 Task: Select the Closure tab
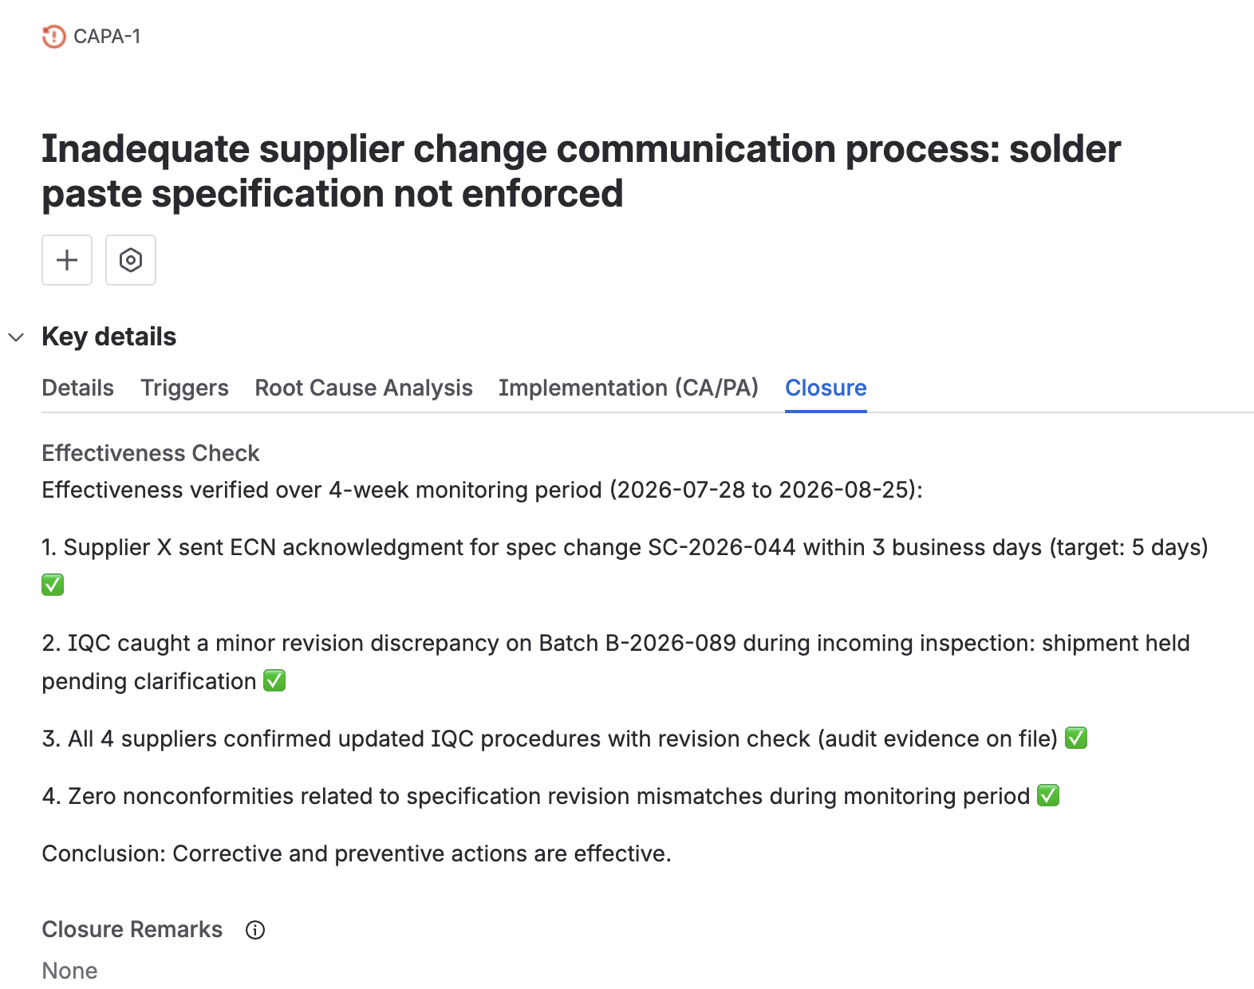[826, 388]
